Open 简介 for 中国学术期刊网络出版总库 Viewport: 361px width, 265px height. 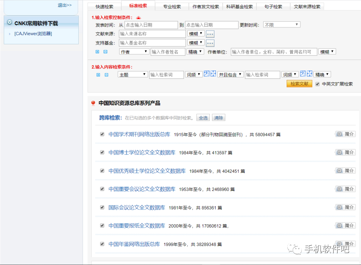pos(345,134)
